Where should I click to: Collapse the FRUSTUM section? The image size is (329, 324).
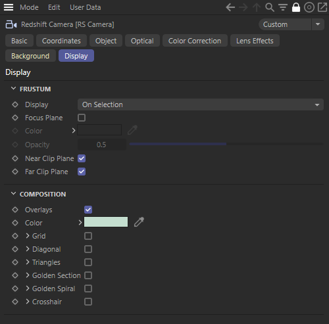point(13,89)
